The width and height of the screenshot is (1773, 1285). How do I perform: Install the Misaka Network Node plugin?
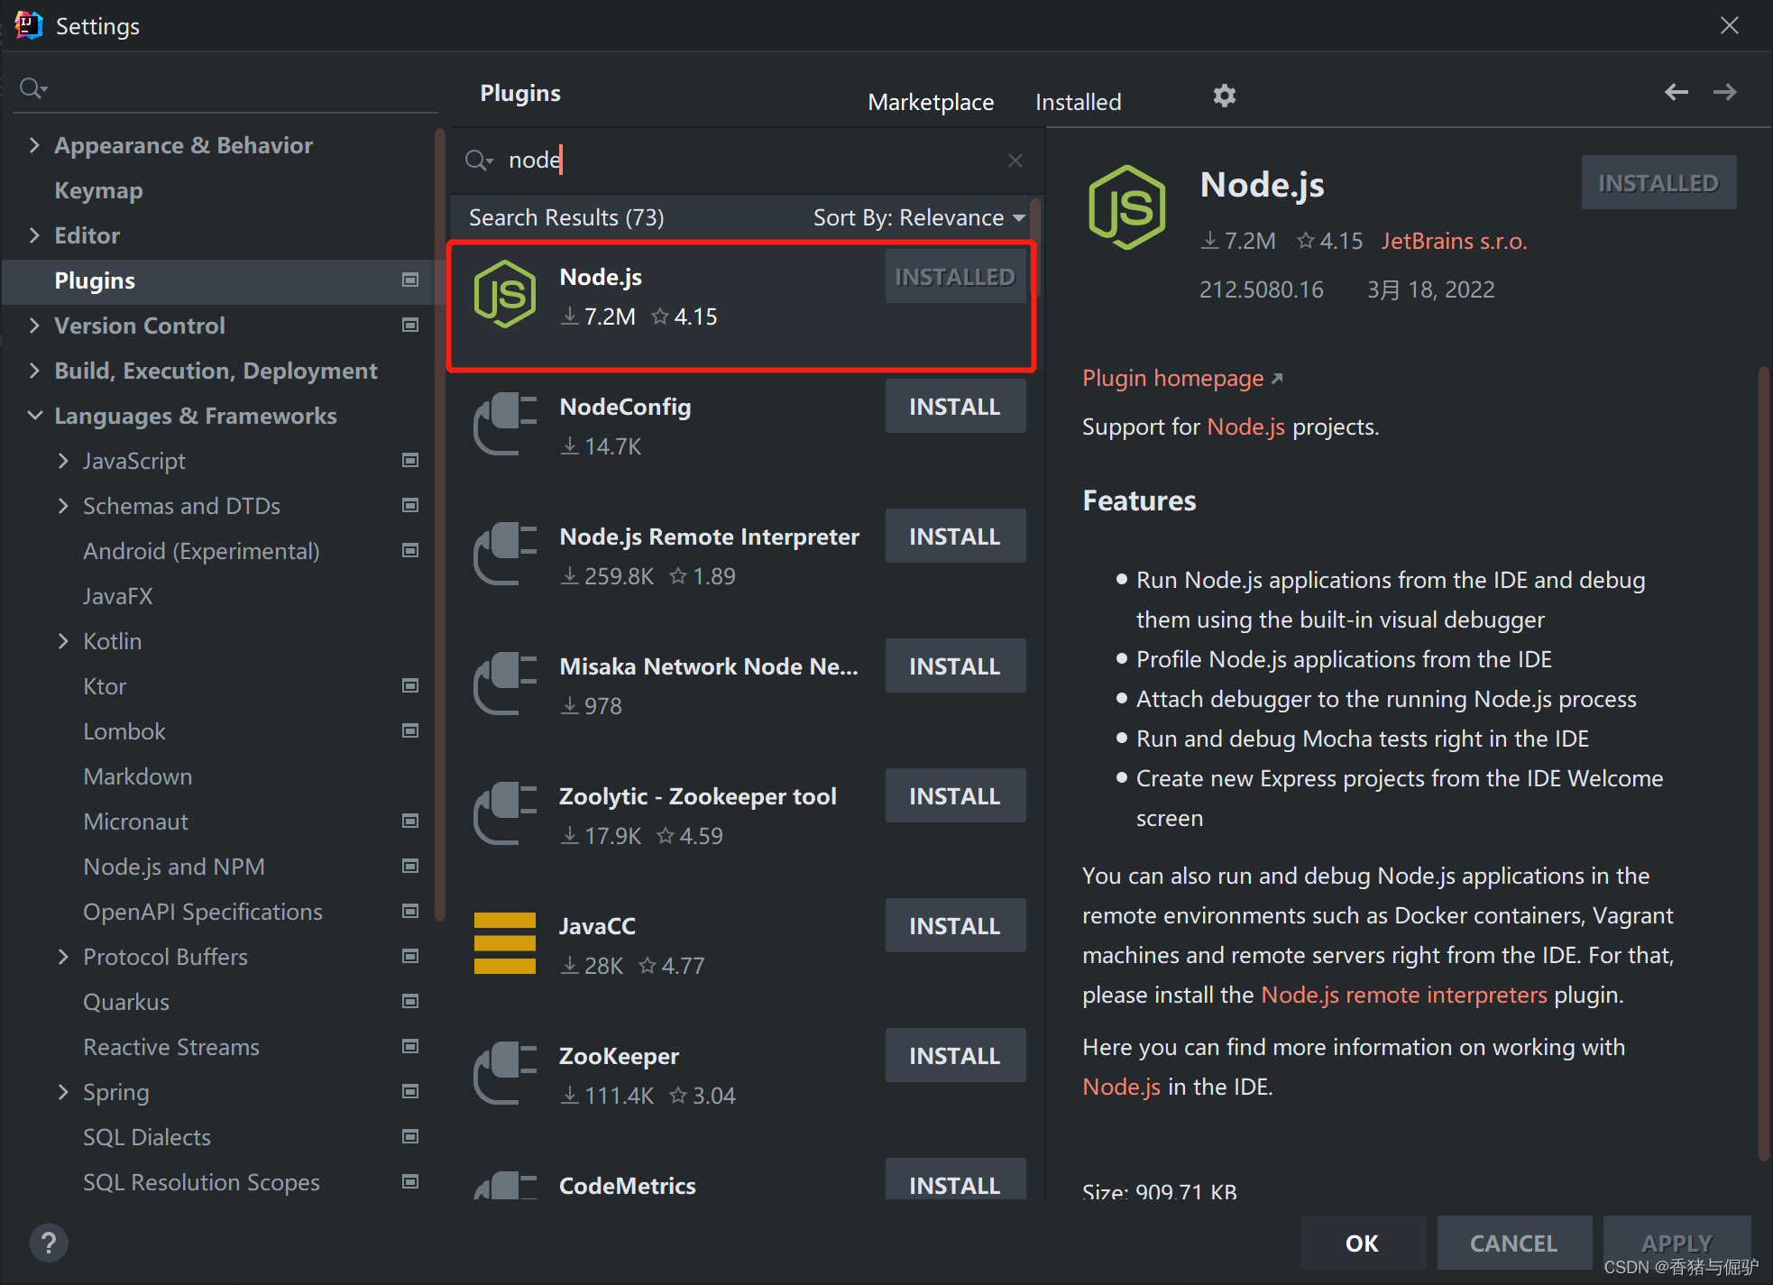pos(955,666)
